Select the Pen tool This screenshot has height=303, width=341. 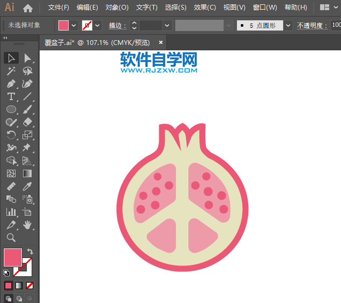pyautogui.click(x=11, y=84)
